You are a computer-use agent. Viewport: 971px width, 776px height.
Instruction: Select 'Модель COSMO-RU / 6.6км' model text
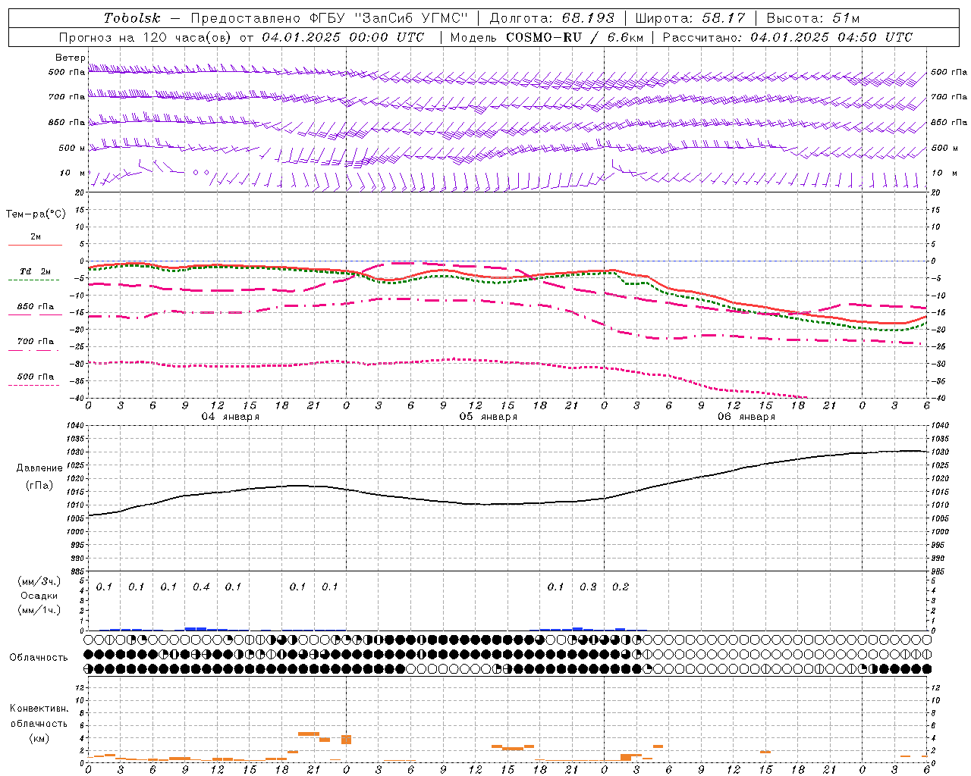click(x=546, y=37)
